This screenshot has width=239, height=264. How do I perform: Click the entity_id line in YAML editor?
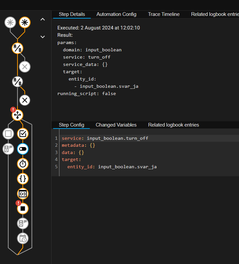(x=112, y=167)
